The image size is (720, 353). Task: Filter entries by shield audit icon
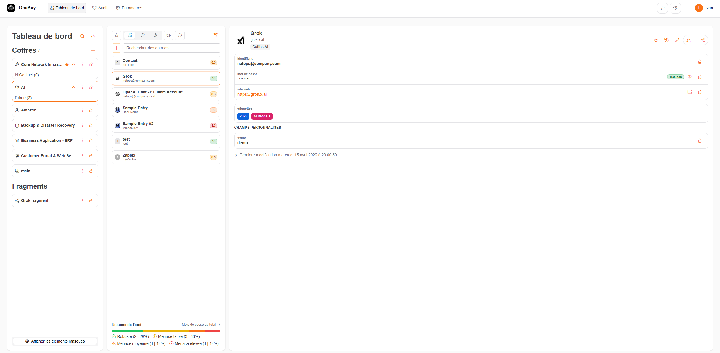tap(180, 35)
